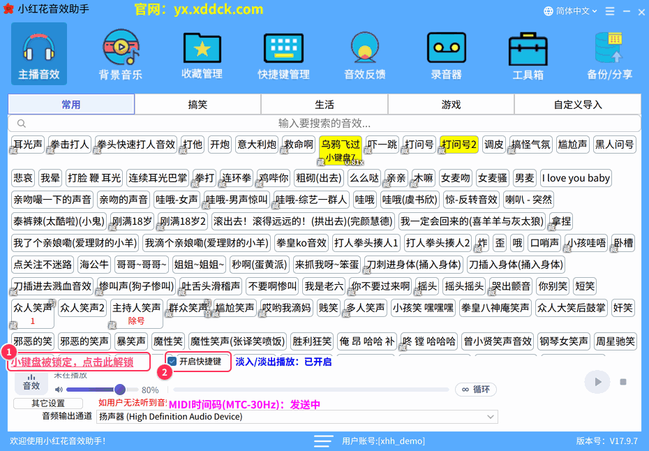This screenshot has height=451, width=649.
Task: Switch to the 自定义导入 tab
Action: point(578,104)
